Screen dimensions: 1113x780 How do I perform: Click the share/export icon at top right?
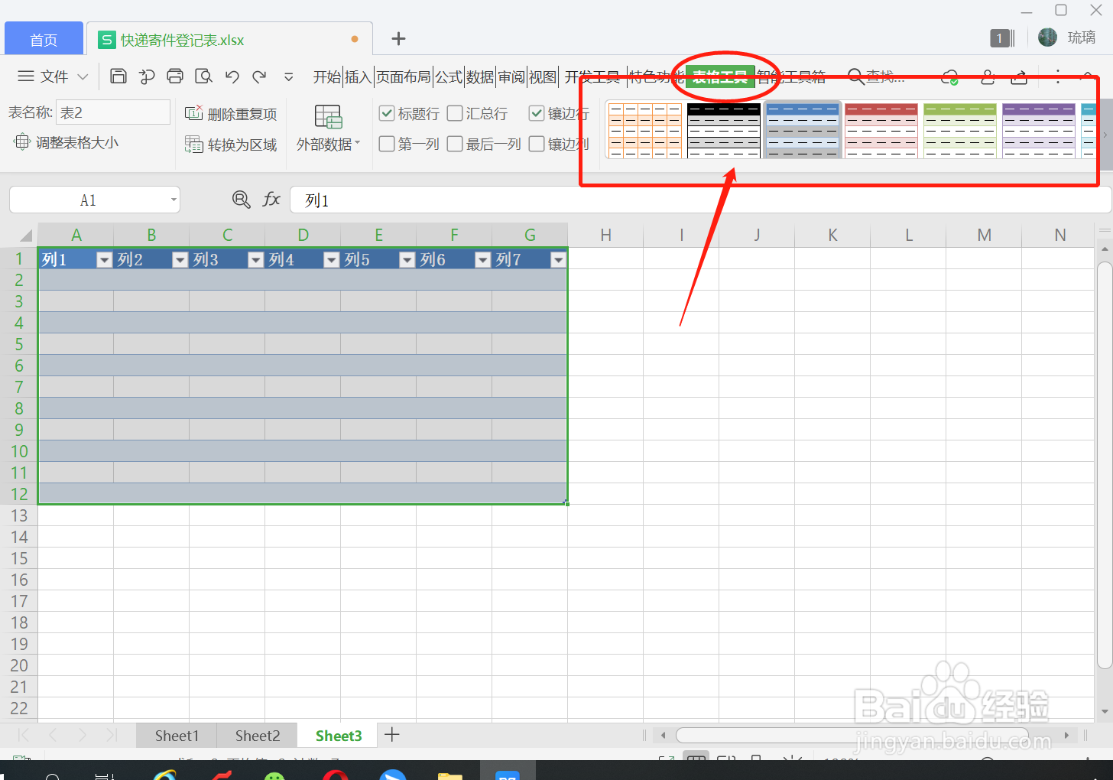[1019, 76]
